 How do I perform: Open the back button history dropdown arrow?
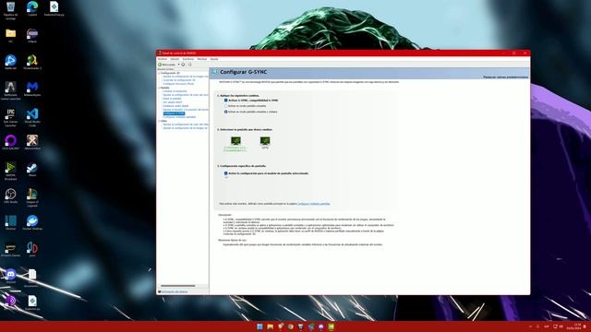click(178, 65)
